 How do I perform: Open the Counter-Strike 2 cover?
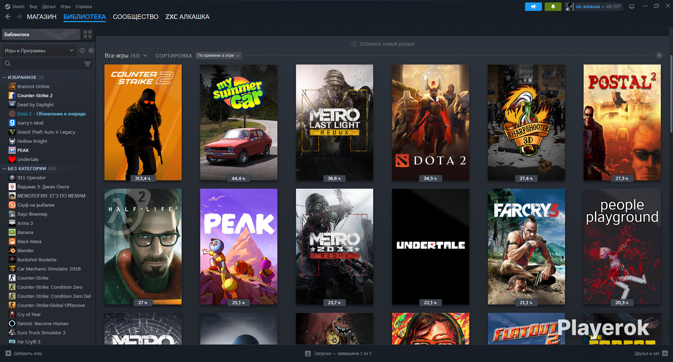point(143,122)
